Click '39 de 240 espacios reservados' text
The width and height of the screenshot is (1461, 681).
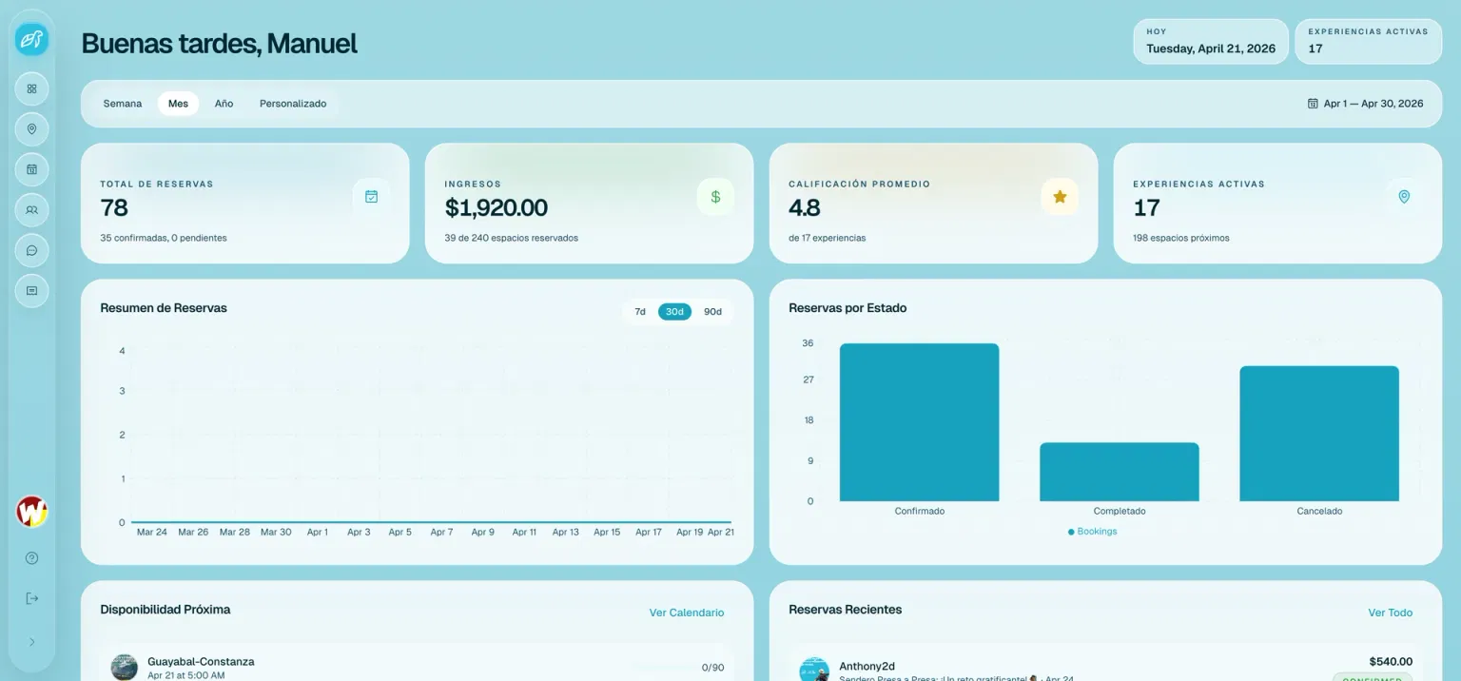[511, 238]
